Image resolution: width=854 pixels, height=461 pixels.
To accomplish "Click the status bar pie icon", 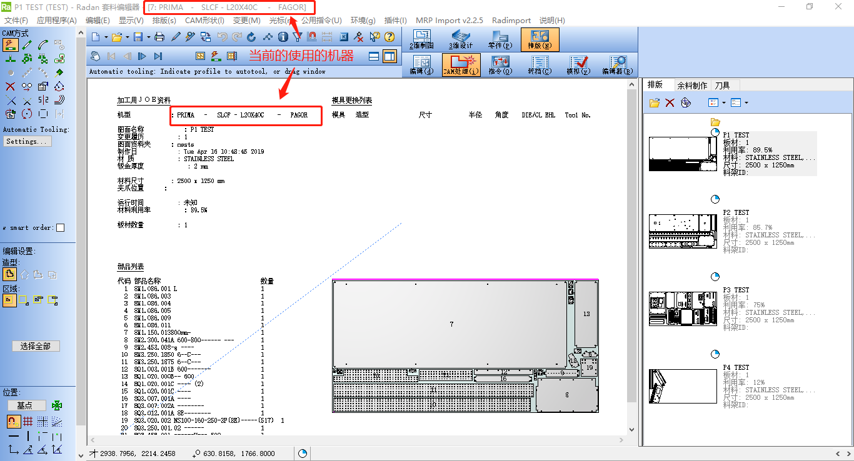I will [303, 454].
